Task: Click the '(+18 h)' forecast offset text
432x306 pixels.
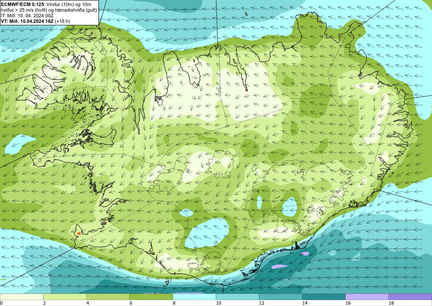Action: (x=63, y=21)
